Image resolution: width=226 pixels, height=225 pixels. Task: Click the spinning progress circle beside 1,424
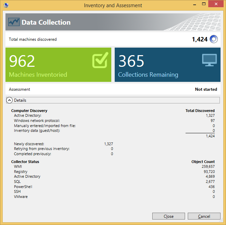tap(214, 39)
